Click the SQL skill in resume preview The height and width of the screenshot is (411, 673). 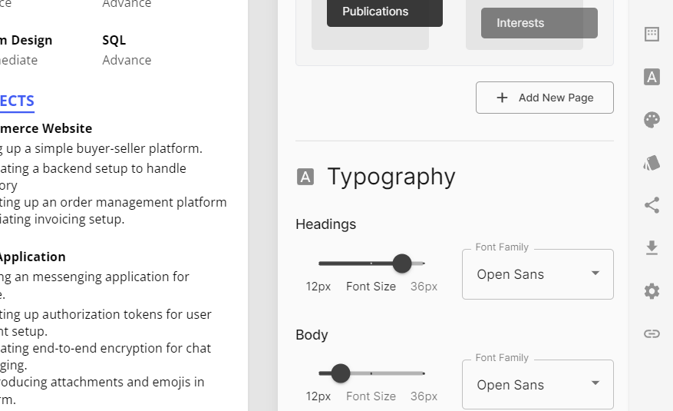click(x=114, y=40)
